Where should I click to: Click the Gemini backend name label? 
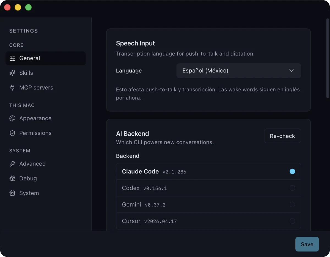coord(131,205)
